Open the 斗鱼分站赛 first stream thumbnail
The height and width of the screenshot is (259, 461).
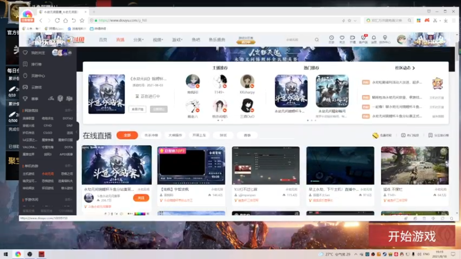pos(117,165)
